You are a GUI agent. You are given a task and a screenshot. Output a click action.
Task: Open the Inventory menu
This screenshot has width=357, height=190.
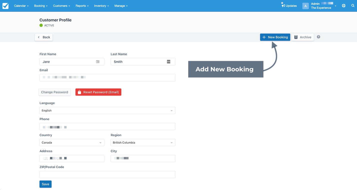(x=101, y=6)
